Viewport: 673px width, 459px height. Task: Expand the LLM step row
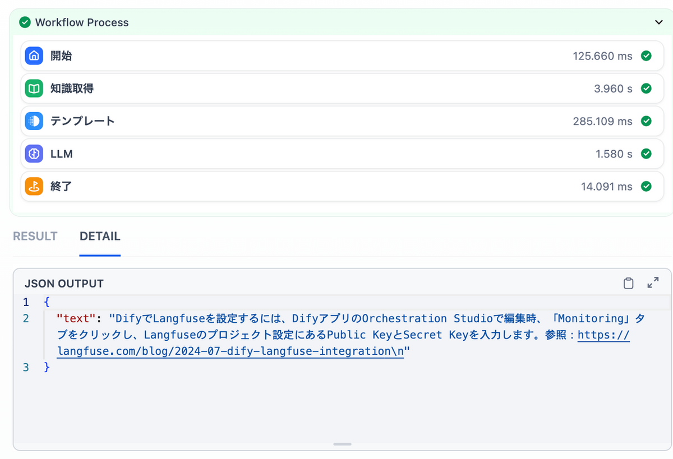tap(336, 154)
